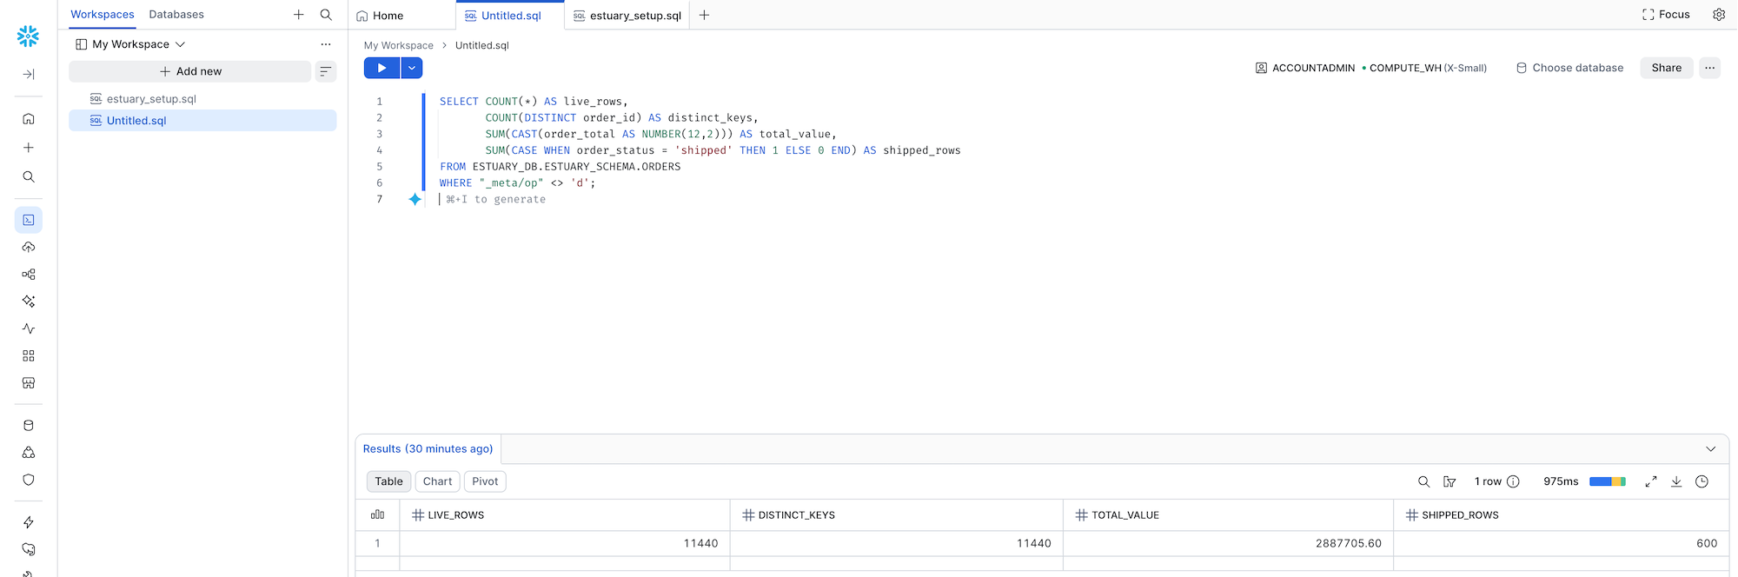1738x577 pixels.
Task: Expand results to full screen
Action: point(1650,481)
